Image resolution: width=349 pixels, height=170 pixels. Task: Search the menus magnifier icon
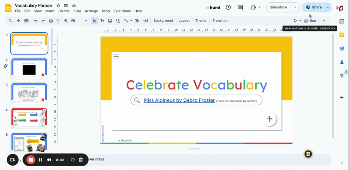11,21
